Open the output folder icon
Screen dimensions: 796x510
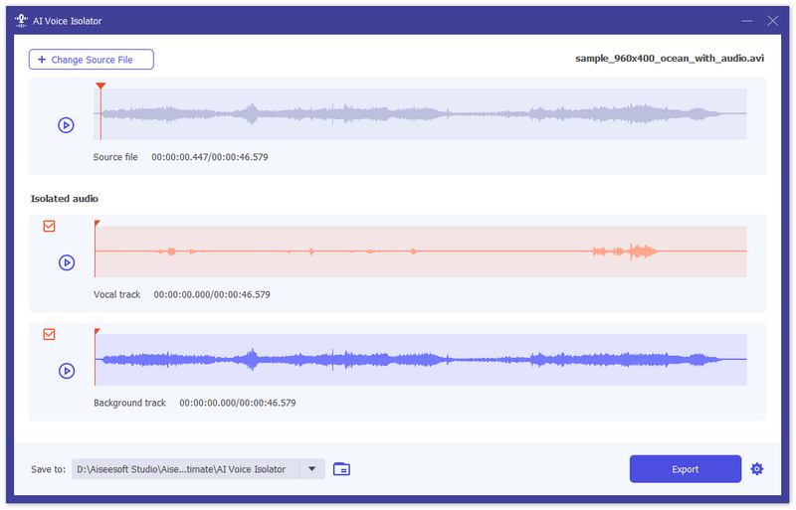(341, 469)
